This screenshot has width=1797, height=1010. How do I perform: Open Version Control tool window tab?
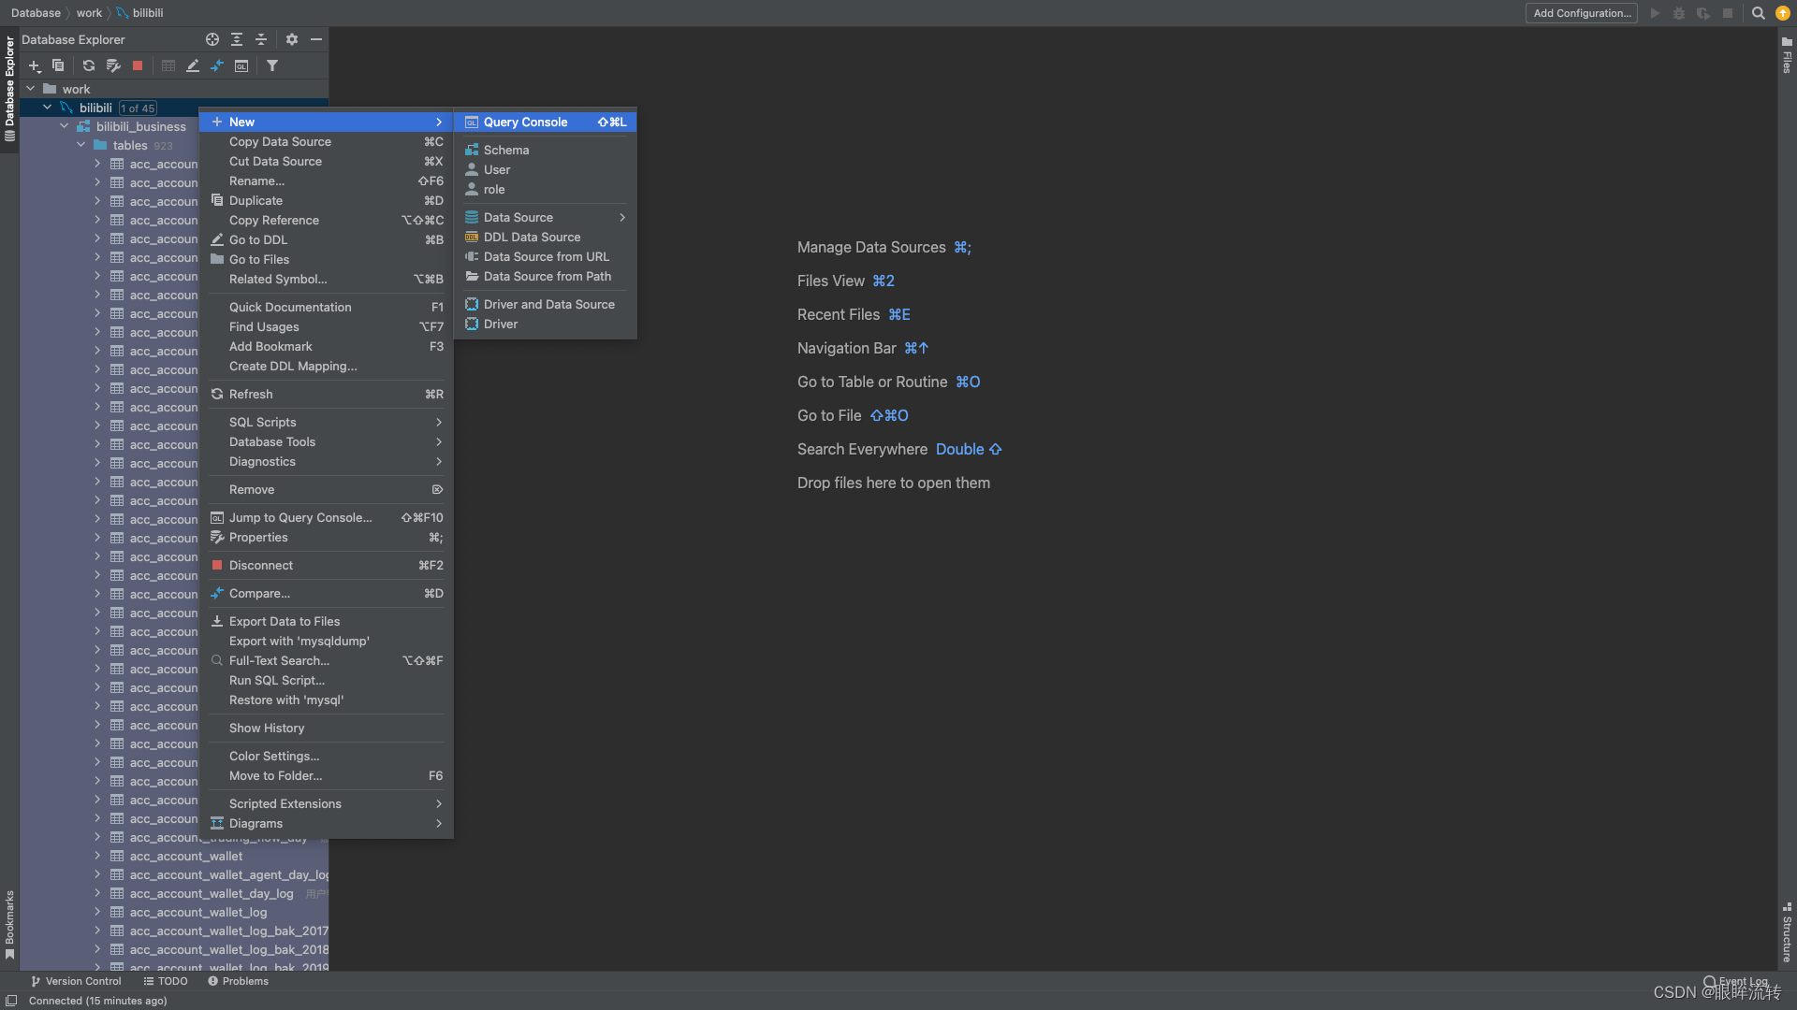coord(76,981)
